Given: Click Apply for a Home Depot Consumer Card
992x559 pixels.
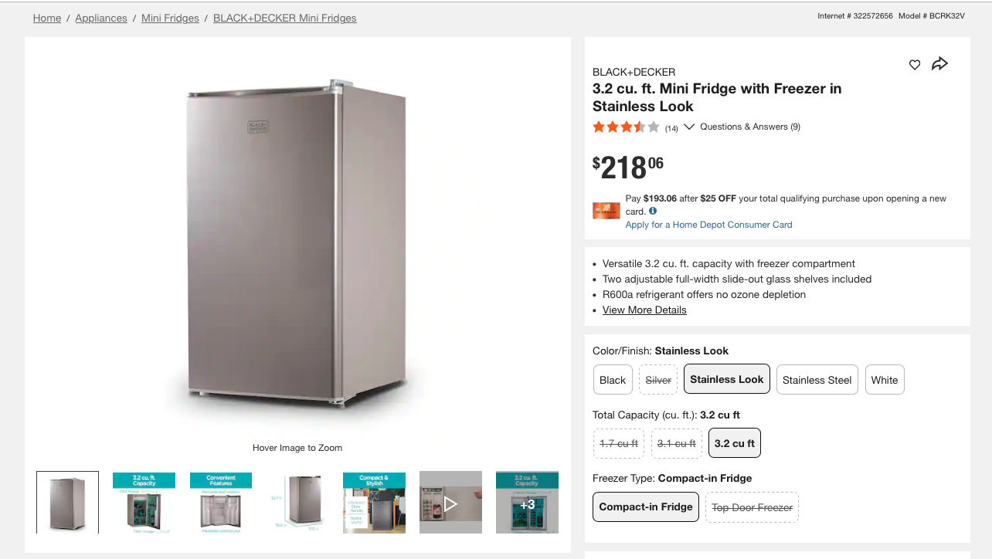Looking at the screenshot, I should (x=708, y=225).
